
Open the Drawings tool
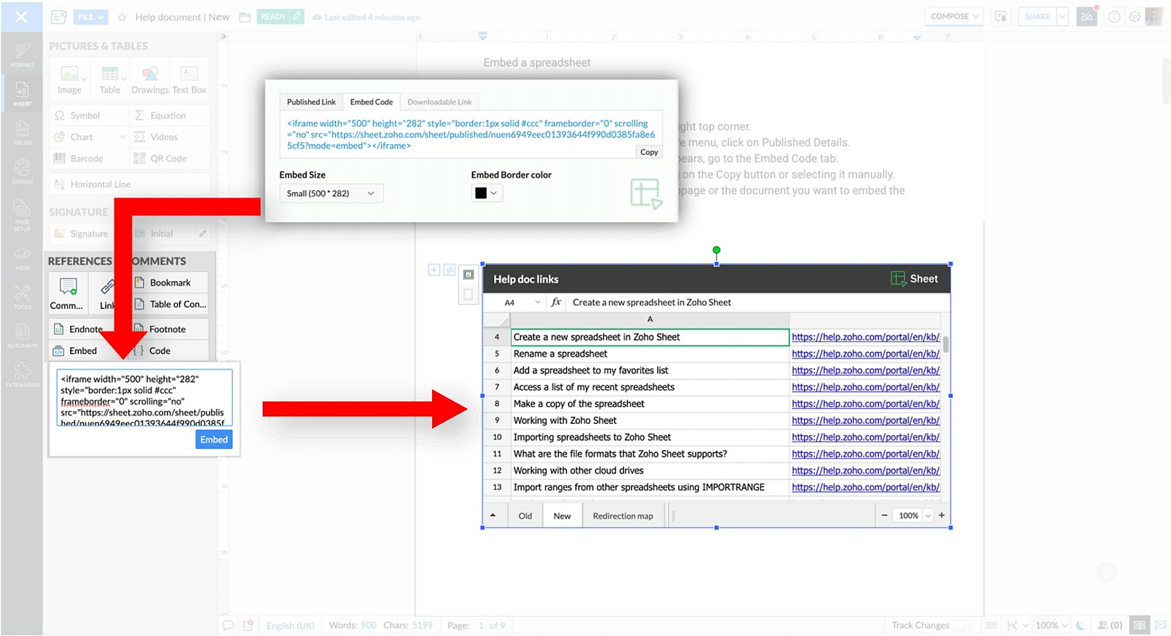click(150, 74)
